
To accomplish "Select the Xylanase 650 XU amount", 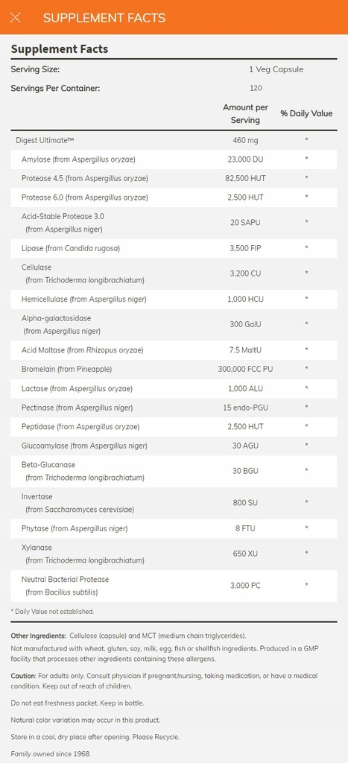I will coord(247,554).
